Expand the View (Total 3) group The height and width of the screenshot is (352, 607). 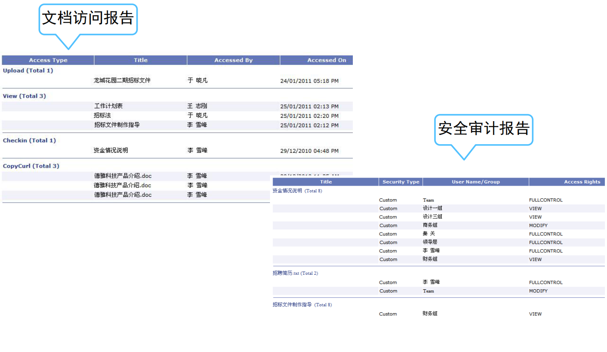click(x=24, y=96)
